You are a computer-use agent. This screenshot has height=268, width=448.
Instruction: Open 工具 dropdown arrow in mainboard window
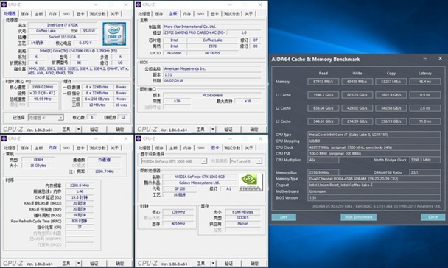[x=212, y=130]
